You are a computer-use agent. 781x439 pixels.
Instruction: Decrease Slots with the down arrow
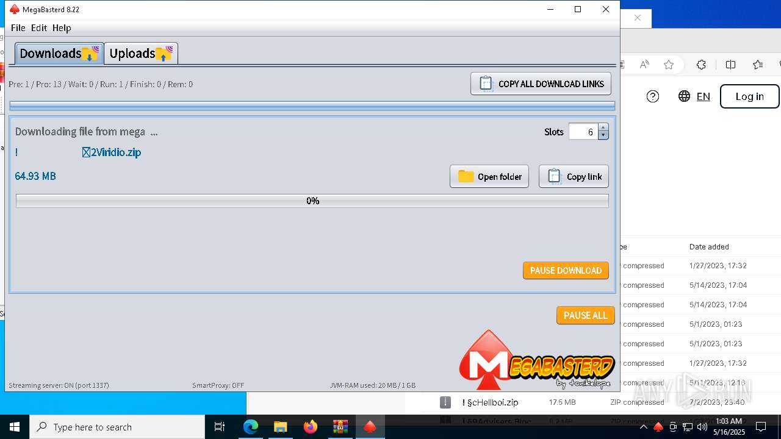point(603,135)
